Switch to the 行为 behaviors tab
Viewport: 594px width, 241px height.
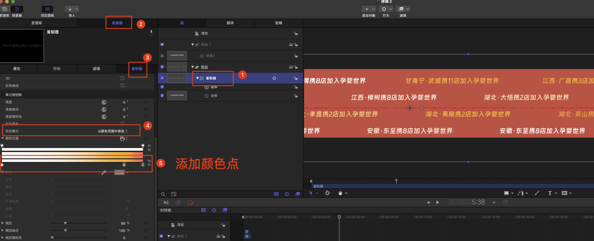point(57,69)
